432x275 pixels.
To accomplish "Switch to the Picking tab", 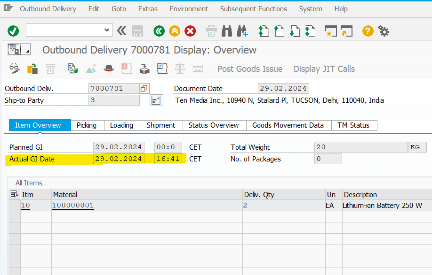I will tap(87, 125).
